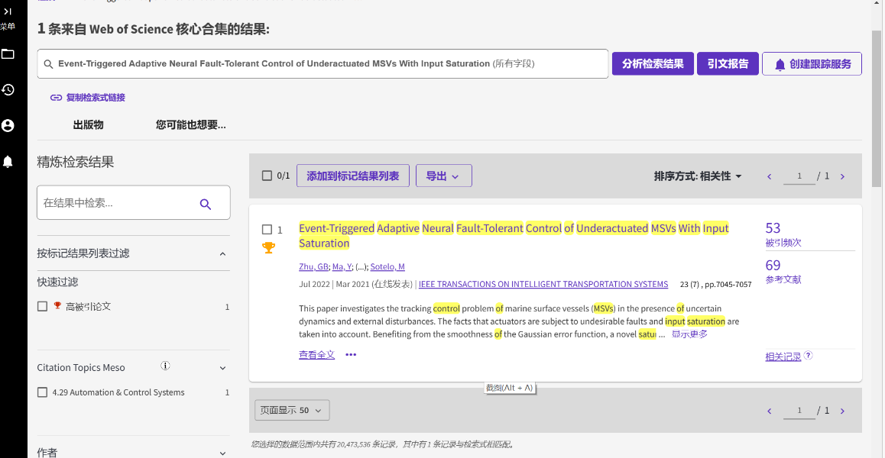Click the folder icon in left sidebar

coord(8,54)
